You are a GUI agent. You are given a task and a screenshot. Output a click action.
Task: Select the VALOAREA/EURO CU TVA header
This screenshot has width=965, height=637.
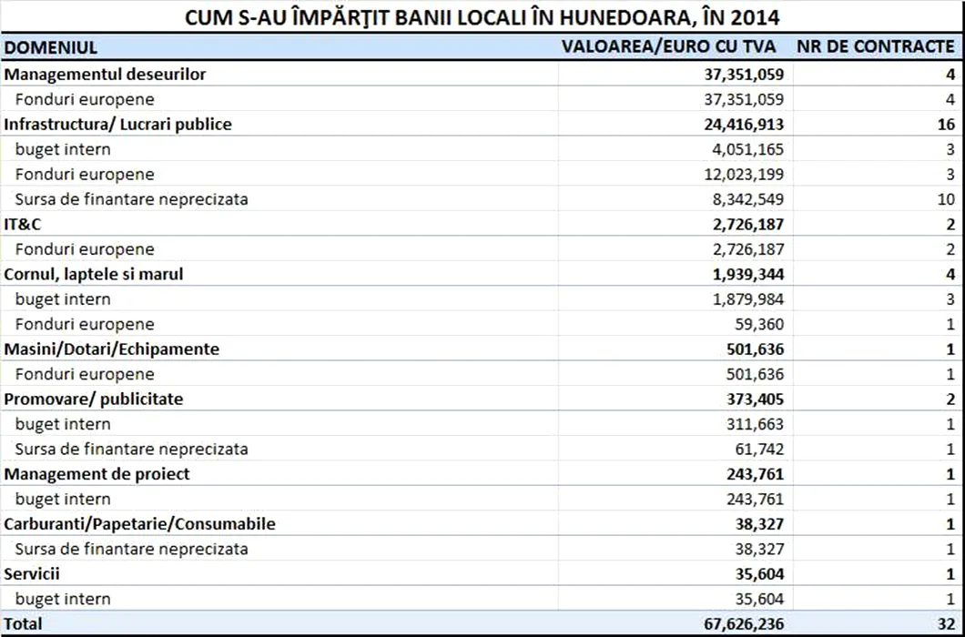(x=673, y=47)
